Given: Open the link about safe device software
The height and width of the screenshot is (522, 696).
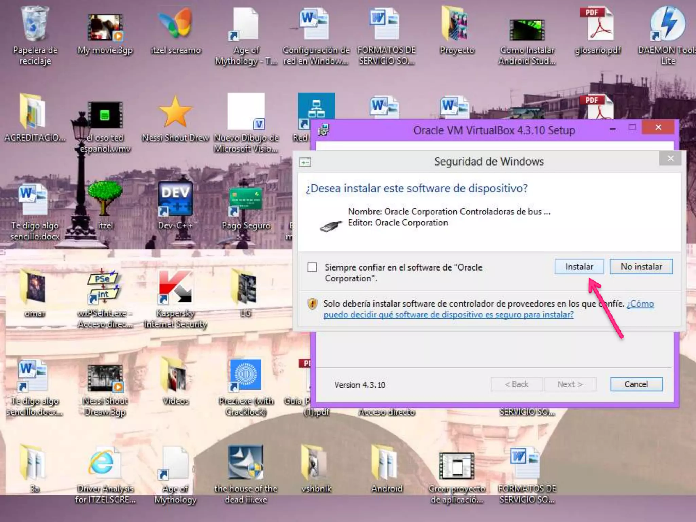Looking at the screenshot, I should point(448,315).
